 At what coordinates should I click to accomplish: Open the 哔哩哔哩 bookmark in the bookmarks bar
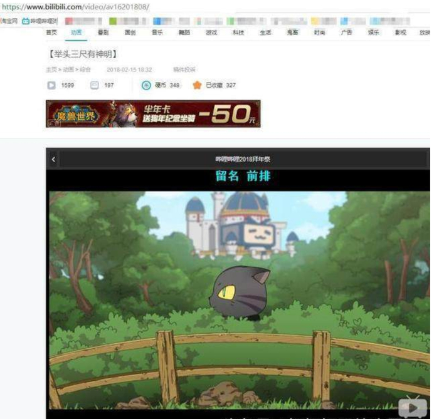(x=40, y=21)
